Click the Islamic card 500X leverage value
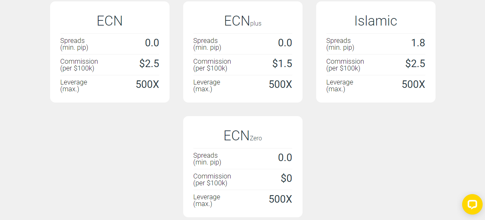 coord(413,84)
